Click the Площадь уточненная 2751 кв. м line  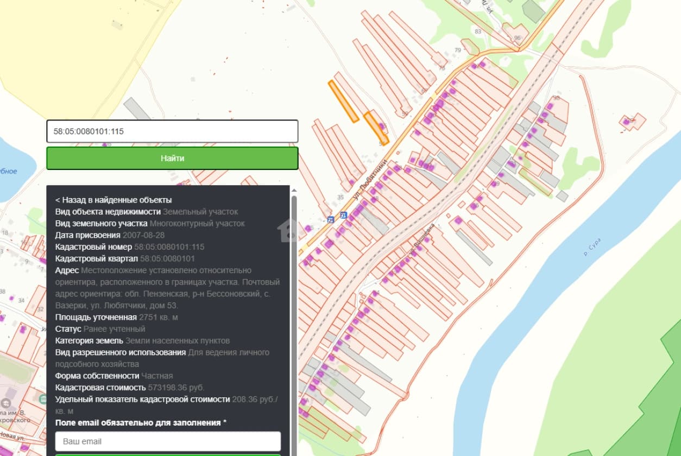117,317
